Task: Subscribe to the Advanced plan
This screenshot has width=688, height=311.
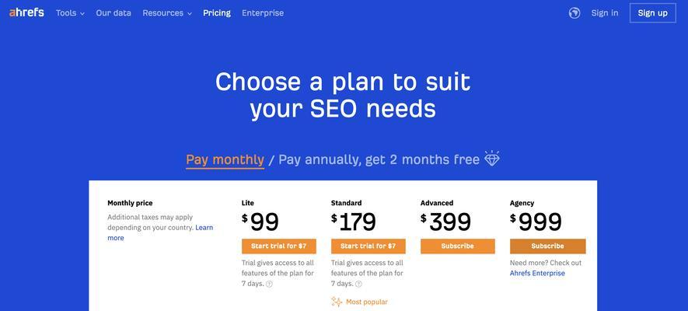Action: tap(458, 246)
